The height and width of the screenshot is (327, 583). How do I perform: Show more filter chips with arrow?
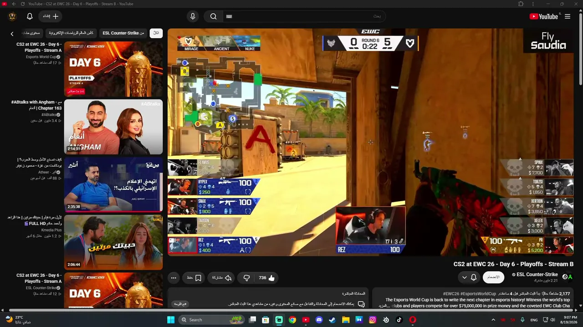[x=12, y=34]
